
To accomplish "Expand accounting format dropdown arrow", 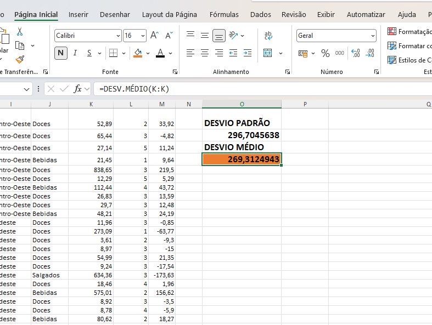I will (x=313, y=53).
